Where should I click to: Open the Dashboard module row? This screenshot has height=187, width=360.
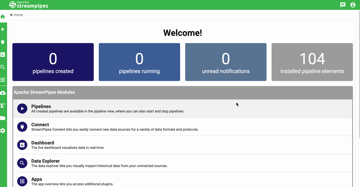pos(182,145)
